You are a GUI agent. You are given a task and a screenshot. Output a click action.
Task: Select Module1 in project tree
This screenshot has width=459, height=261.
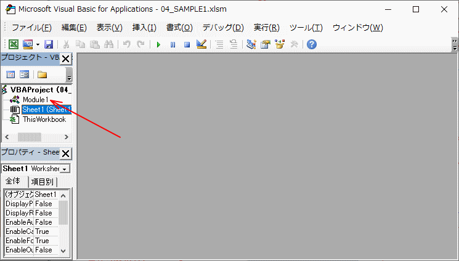35,100
